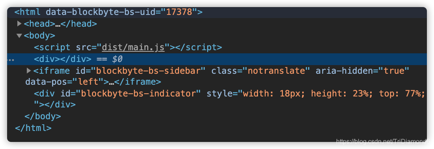The height and width of the screenshot is (149, 434).
Task: Click the class value notranslate
Action: 279,71
